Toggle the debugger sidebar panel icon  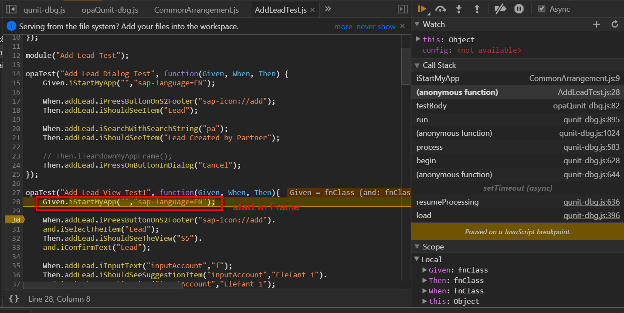click(x=403, y=9)
